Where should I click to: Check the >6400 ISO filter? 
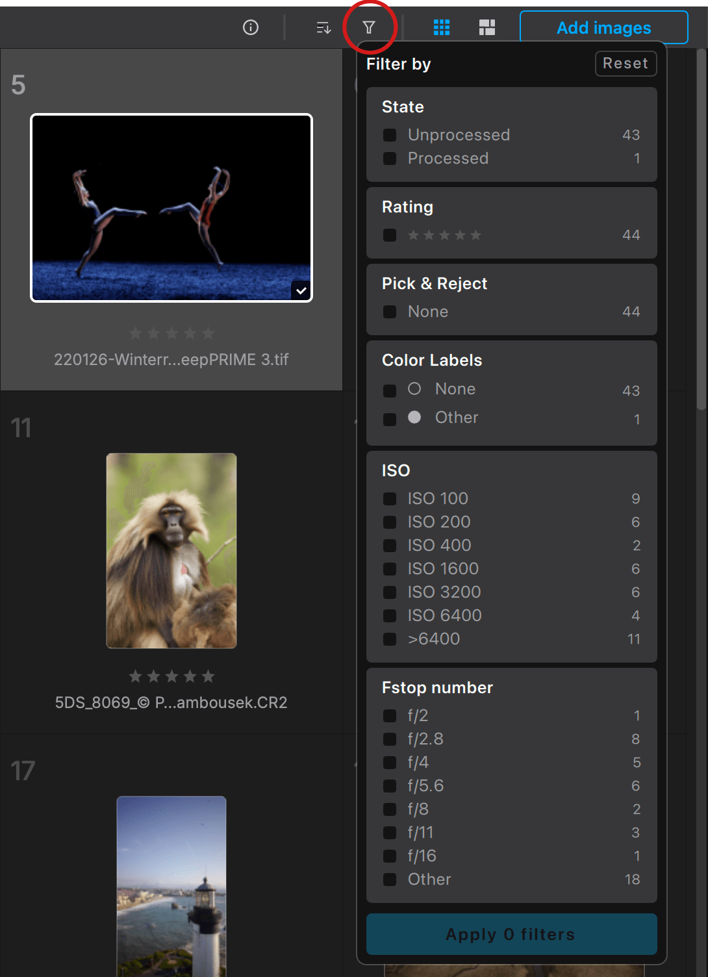pyautogui.click(x=390, y=639)
